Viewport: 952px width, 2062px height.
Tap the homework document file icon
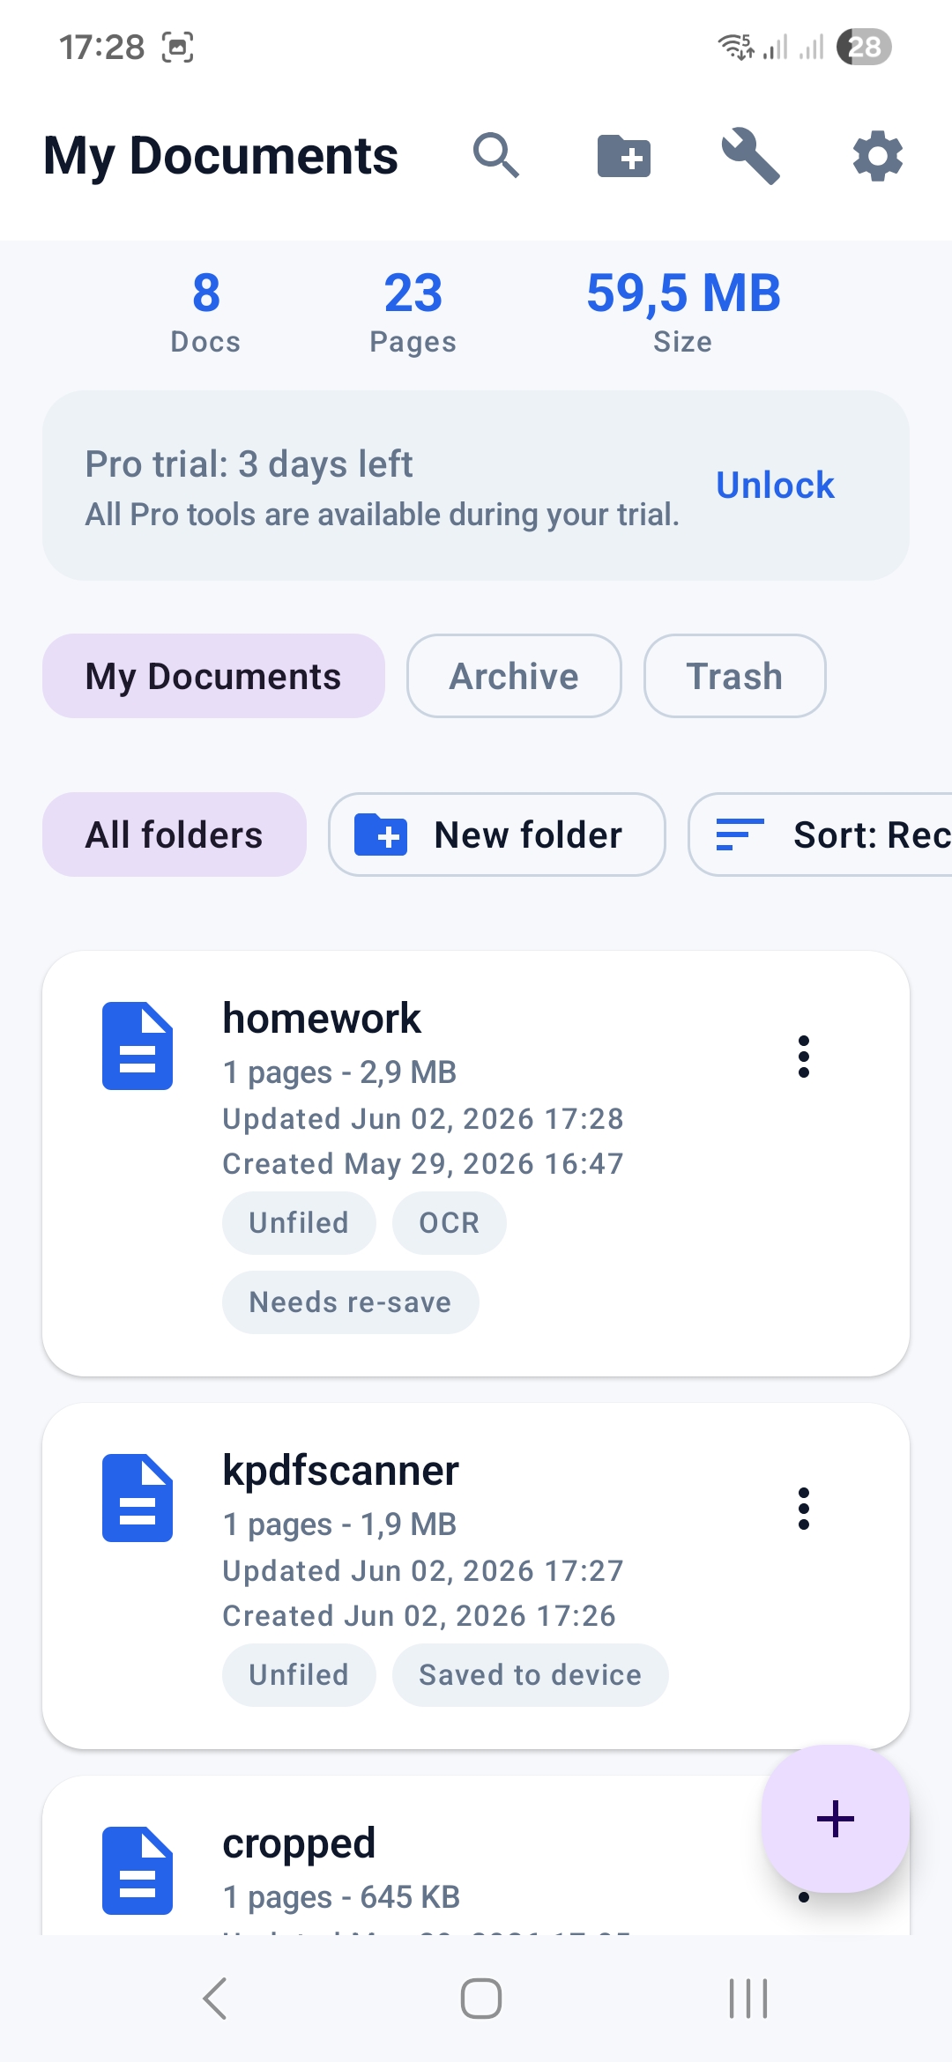tap(138, 1046)
